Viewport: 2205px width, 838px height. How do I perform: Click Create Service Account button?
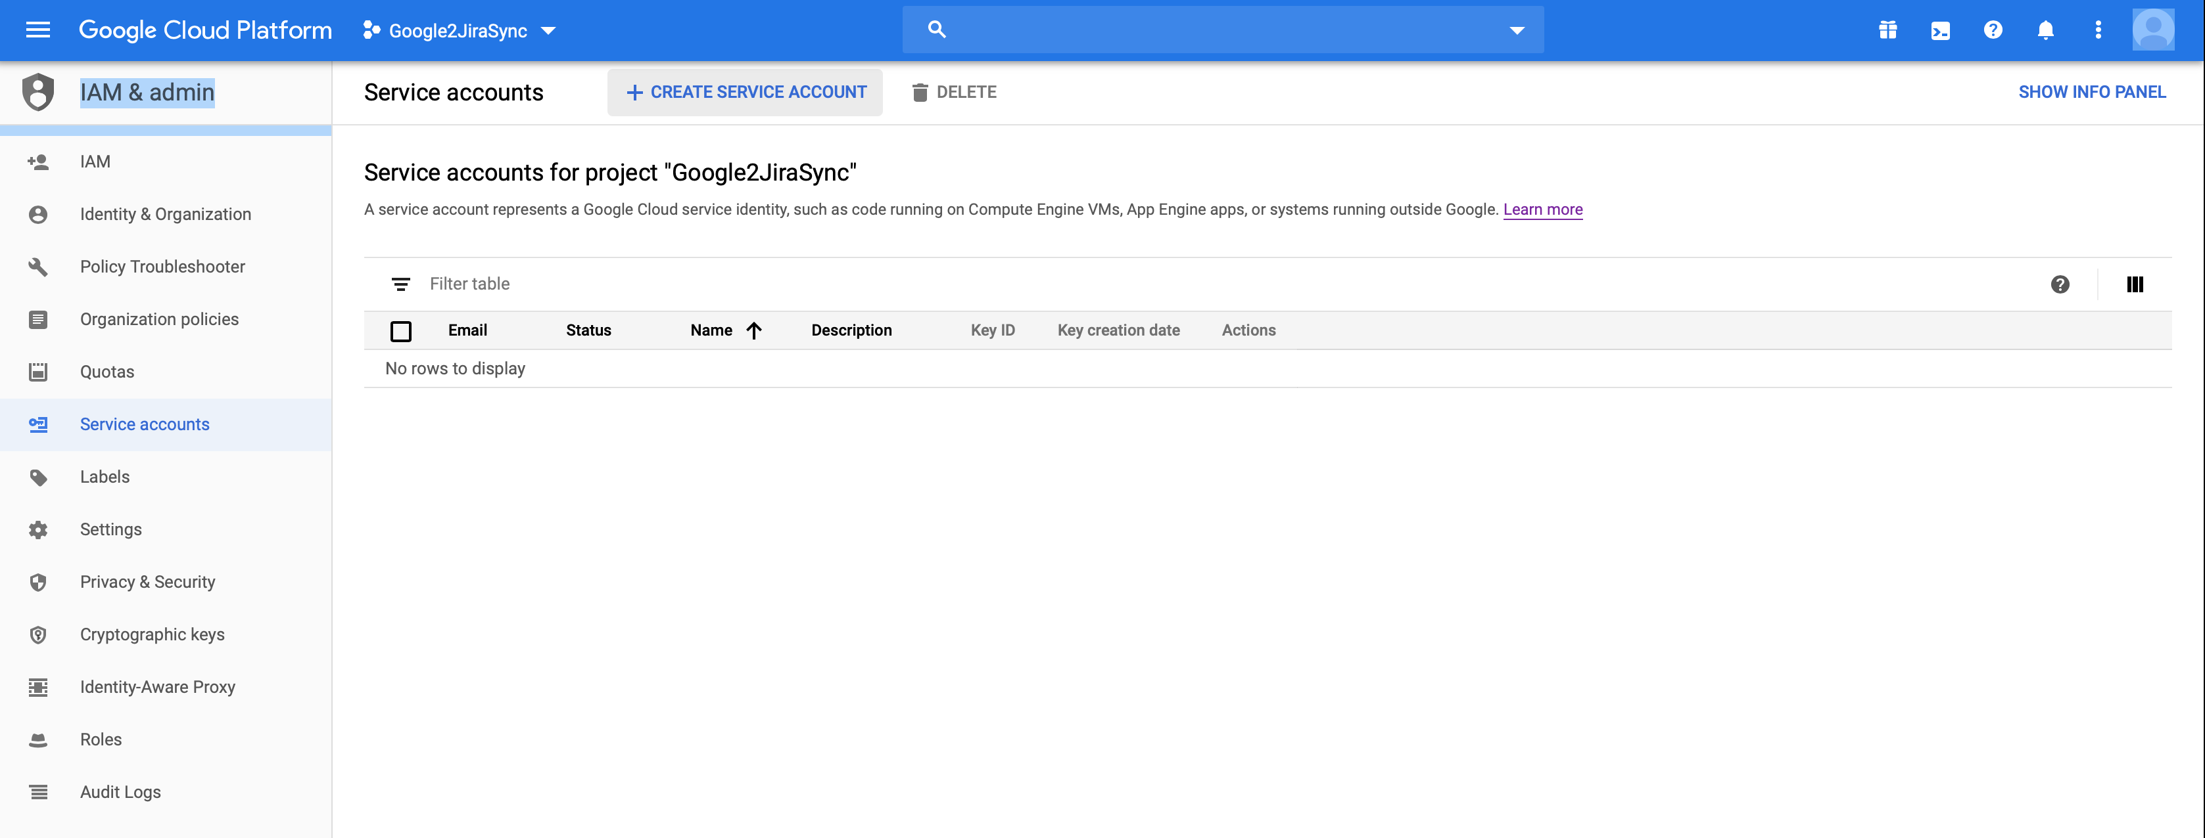click(x=746, y=93)
